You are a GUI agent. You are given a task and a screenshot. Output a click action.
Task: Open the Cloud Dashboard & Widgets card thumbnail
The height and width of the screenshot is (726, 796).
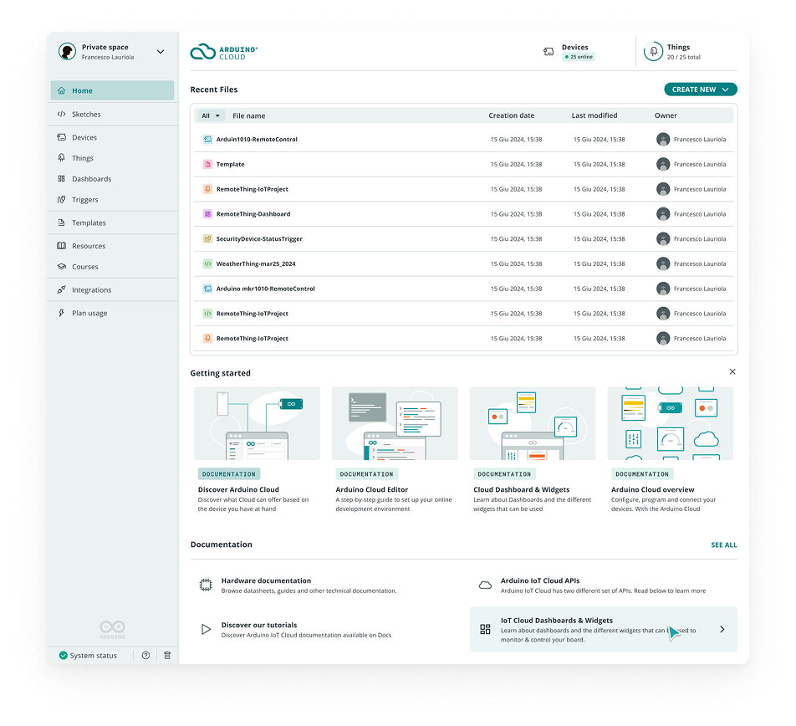(x=533, y=423)
